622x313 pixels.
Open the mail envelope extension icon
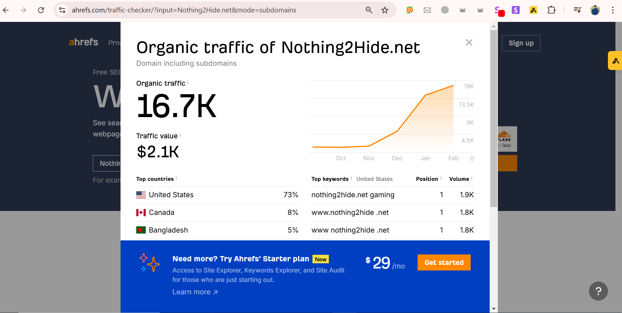click(427, 10)
